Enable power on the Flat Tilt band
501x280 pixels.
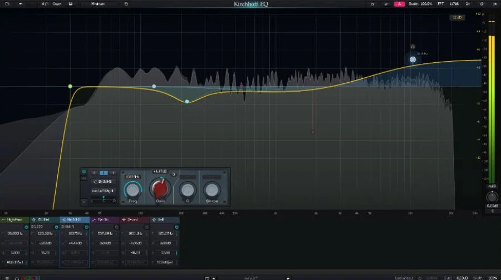point(116,227)
